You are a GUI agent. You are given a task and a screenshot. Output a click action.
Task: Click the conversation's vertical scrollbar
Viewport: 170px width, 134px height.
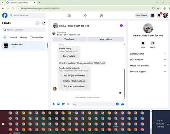coord(124,83)
